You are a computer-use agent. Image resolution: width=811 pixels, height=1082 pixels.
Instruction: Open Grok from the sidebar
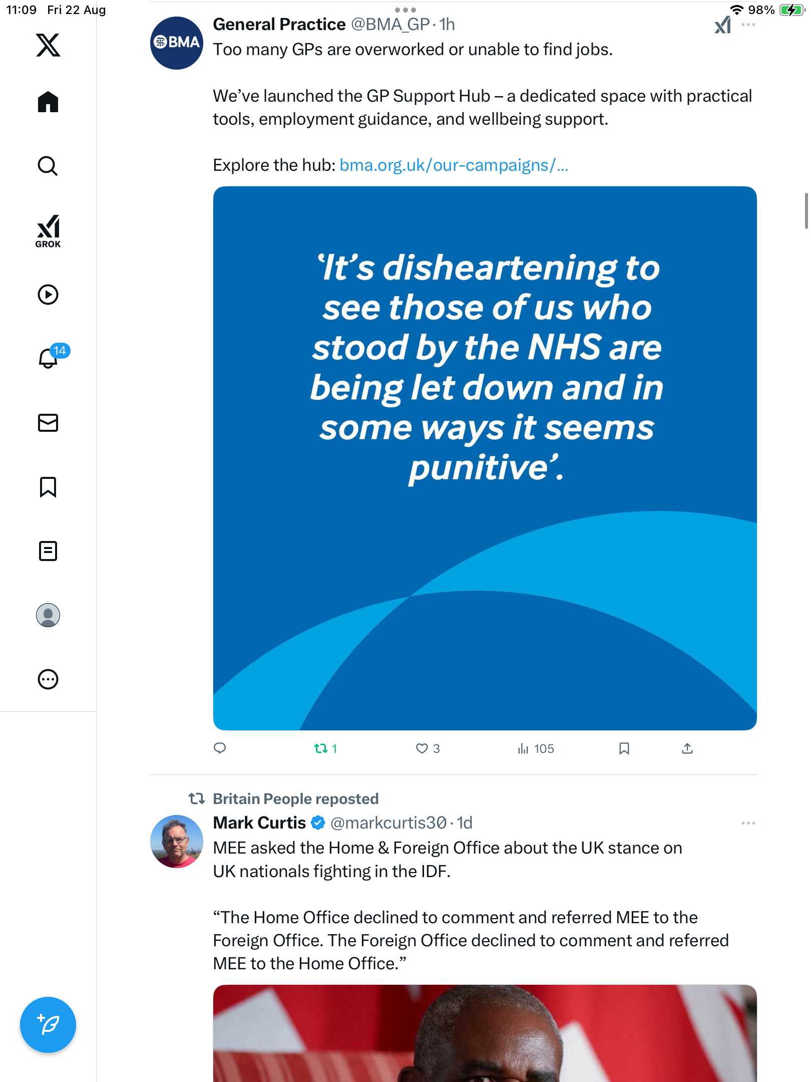click(x=48, y=231)
